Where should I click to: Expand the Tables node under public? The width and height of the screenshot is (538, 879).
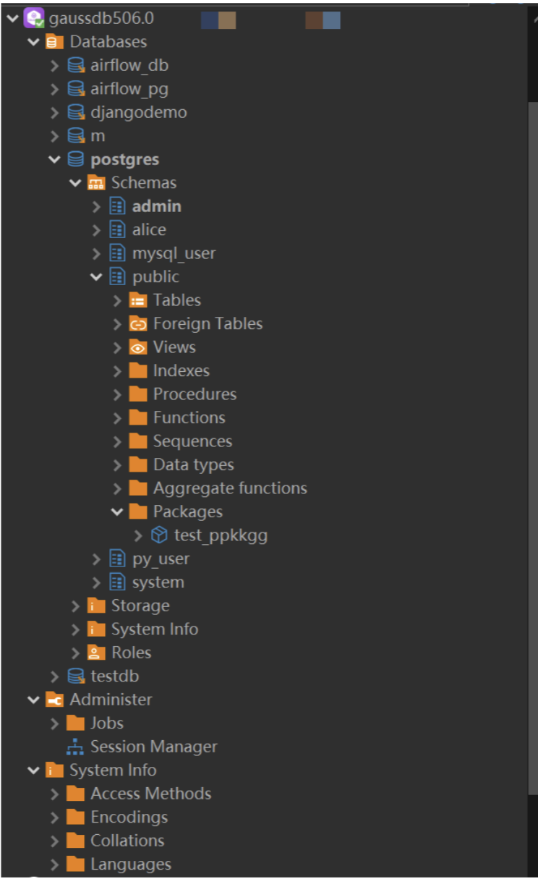[x=117, y=300]
